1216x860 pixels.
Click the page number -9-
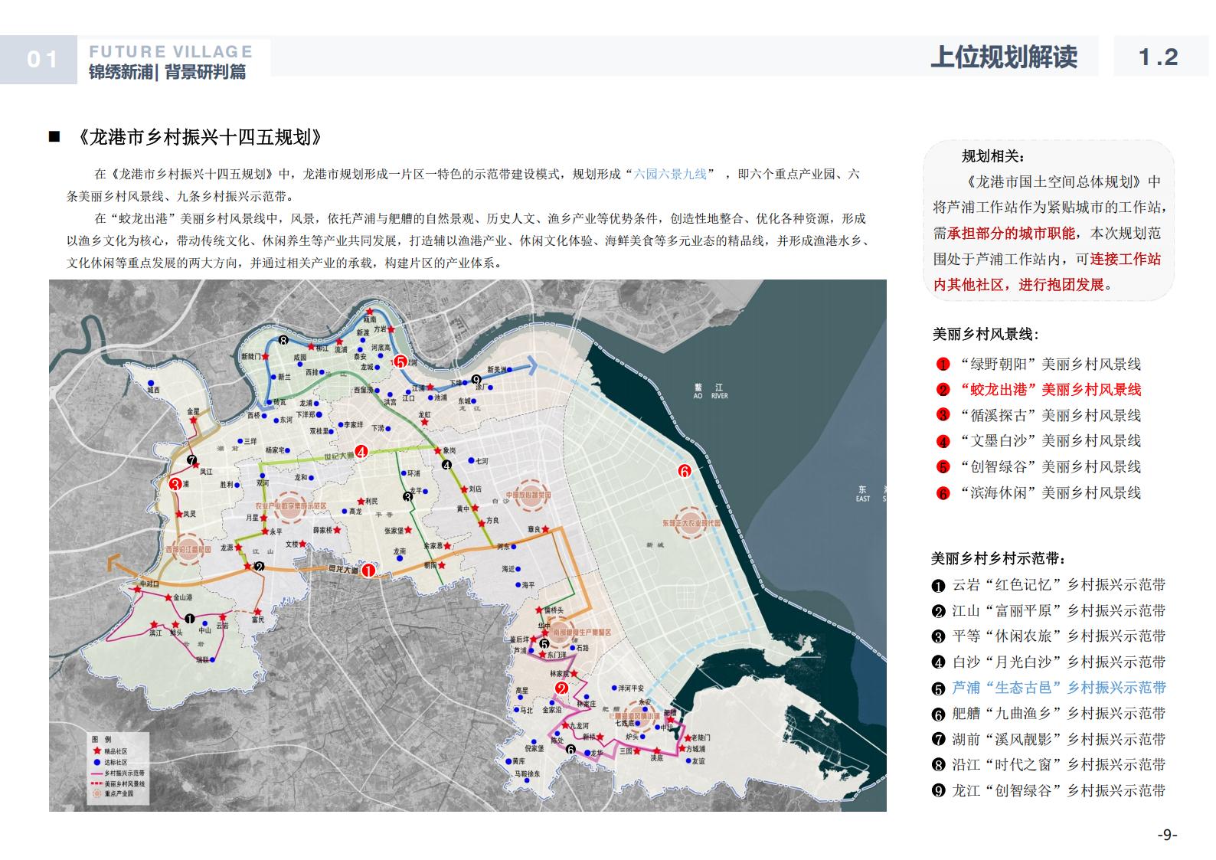pyautogui.click(x=1167, y=835)
